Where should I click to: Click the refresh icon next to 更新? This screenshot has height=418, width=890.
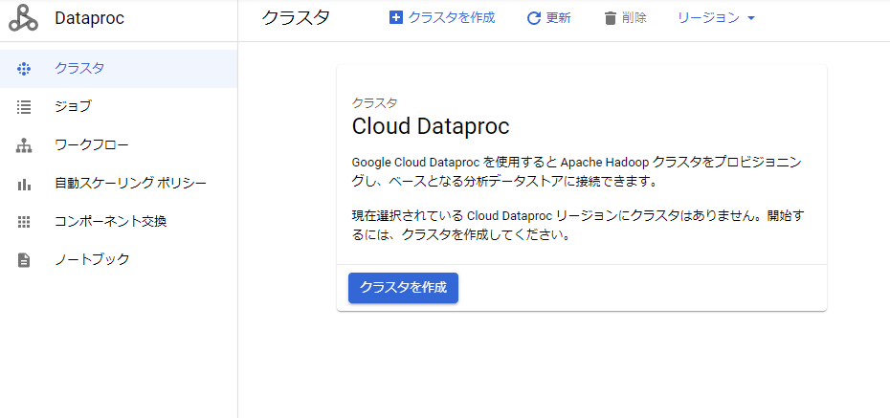coord(534,18)
